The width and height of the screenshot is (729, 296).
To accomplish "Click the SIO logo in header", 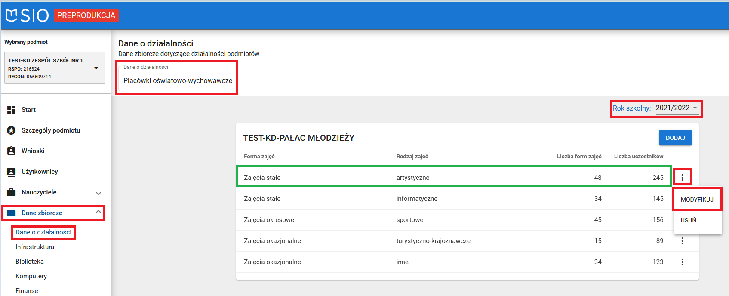I will [27, 15].
